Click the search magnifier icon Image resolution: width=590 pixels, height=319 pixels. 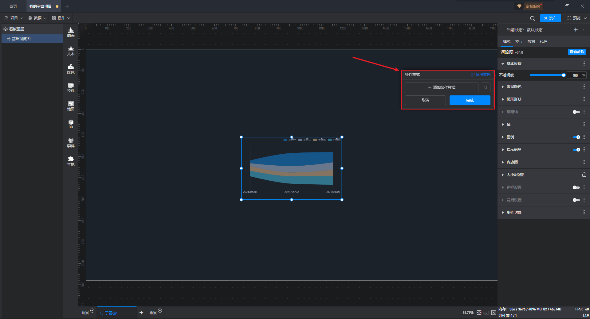[533, 18]
